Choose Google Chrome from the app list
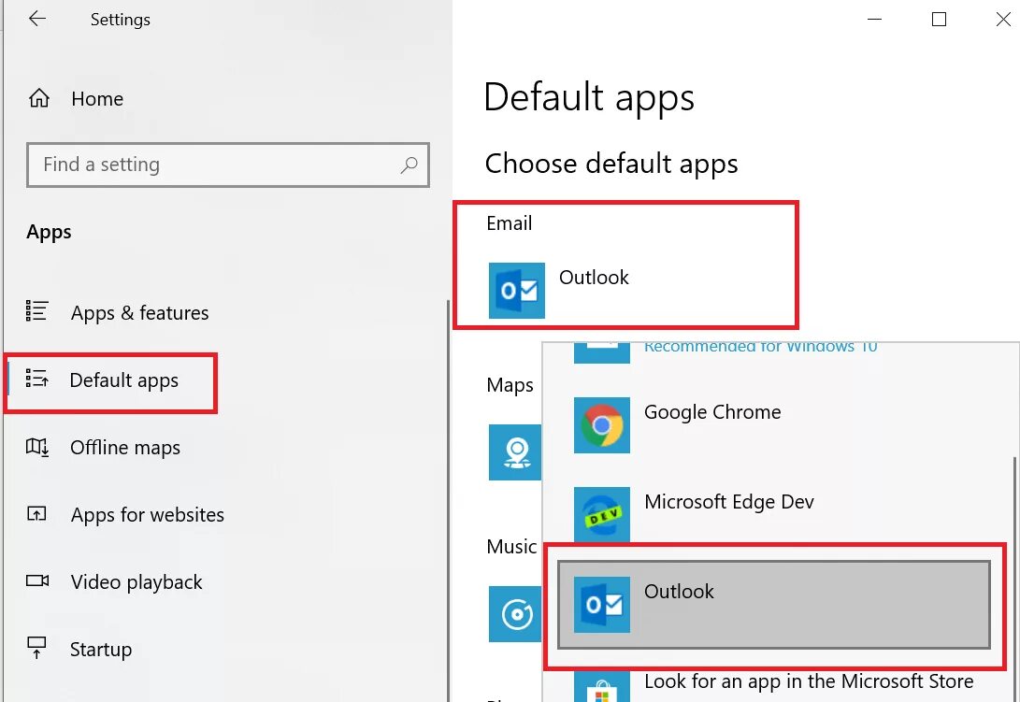The width and height of the screenshot is (1020, 702). [774, 424]
